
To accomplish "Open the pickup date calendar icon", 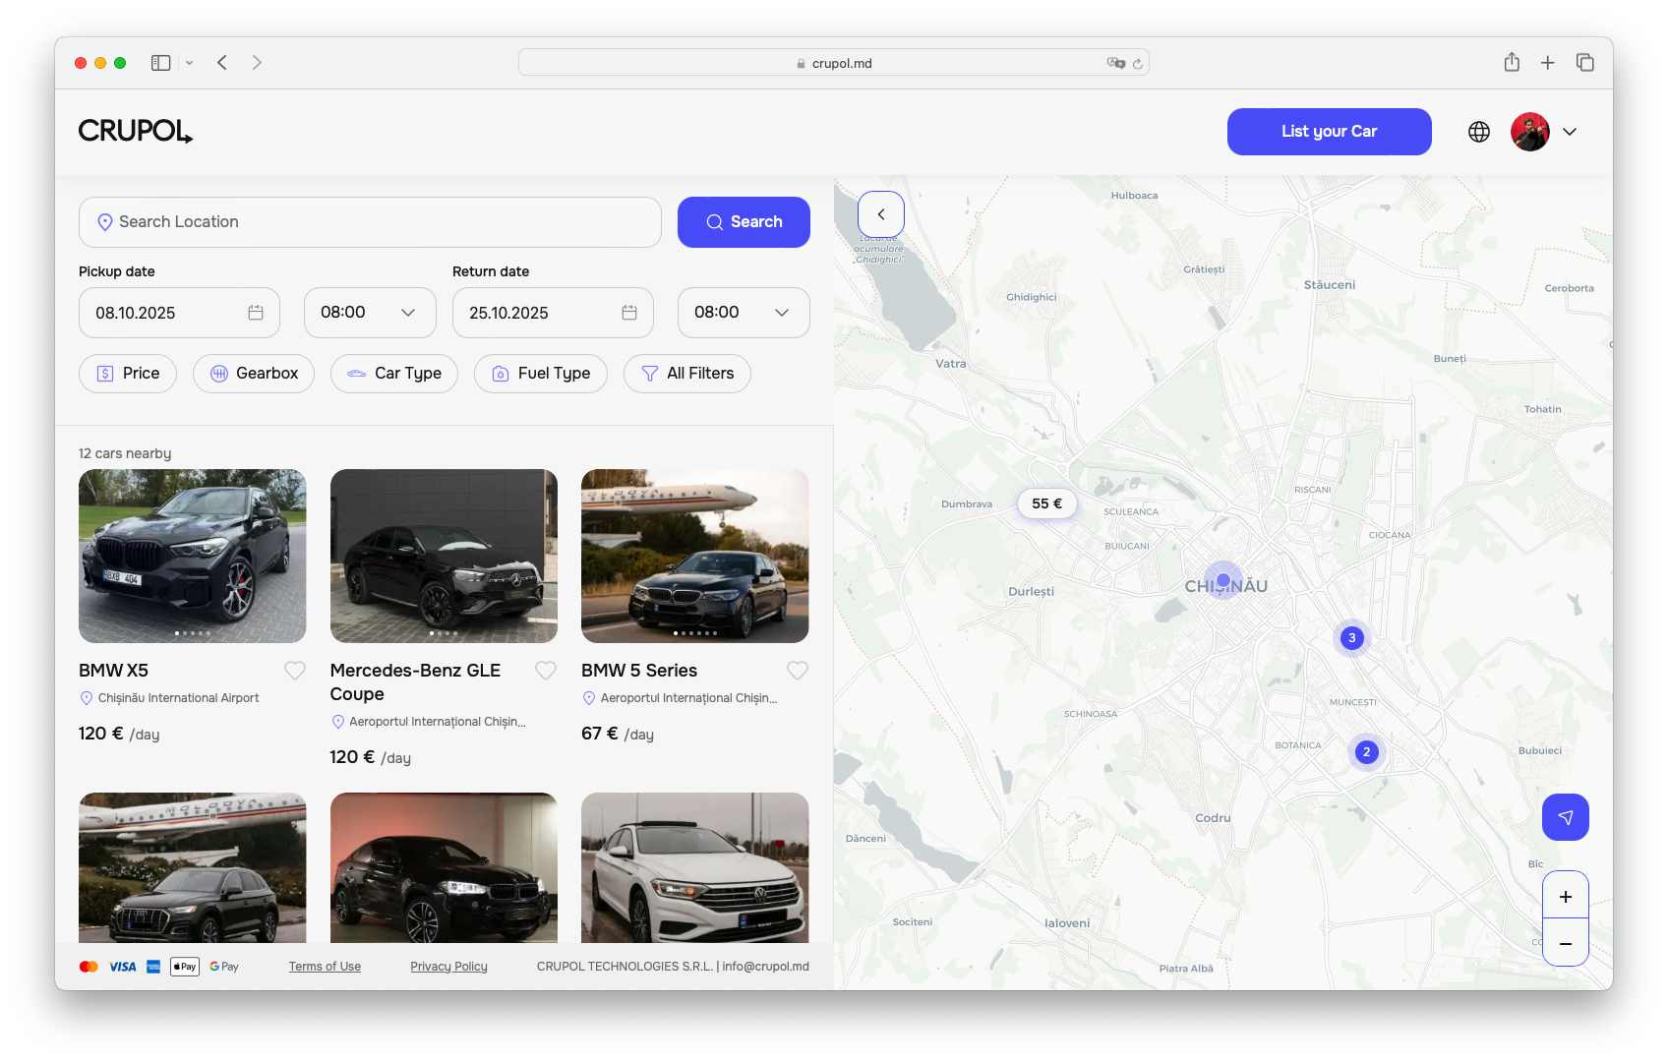I will coord(256,313).
